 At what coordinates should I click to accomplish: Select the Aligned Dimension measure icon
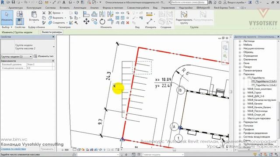pos(149,14)
